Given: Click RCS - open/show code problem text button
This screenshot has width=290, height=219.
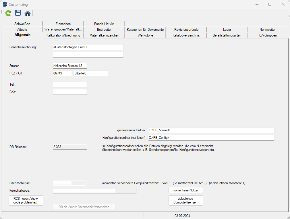Looking at the screenshot, I should point(26,201).
